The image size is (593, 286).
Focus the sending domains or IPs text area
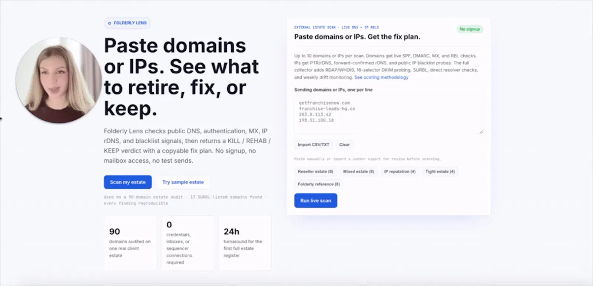tap(389, 115)
